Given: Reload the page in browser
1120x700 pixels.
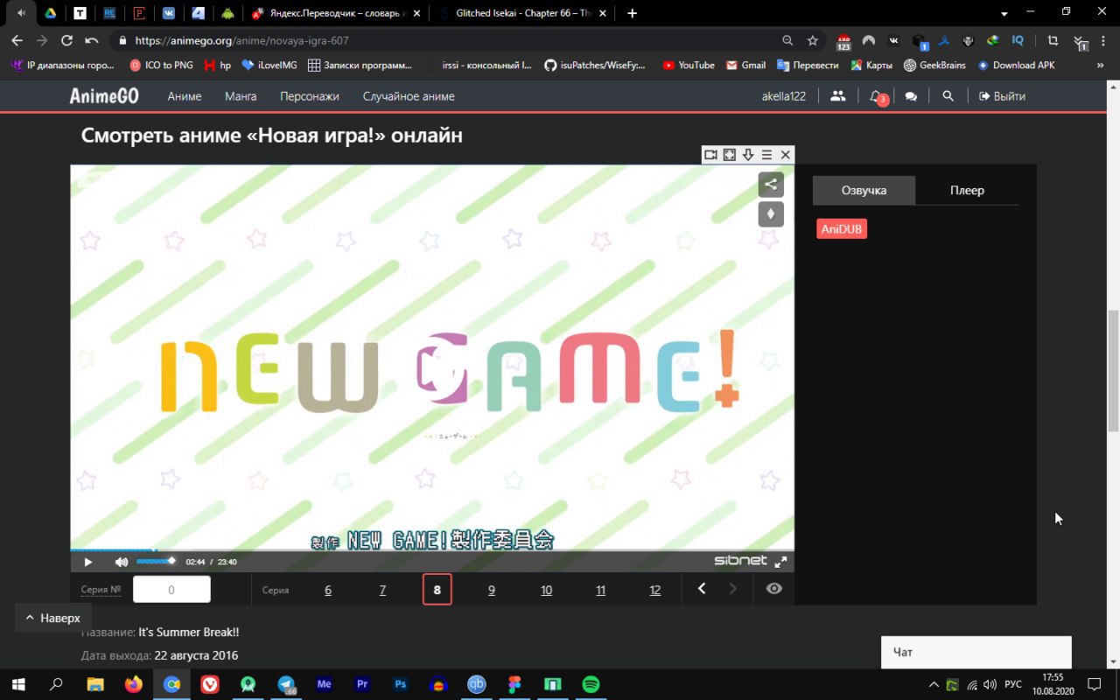Looking at the screenshot, I should pos(66,40).
